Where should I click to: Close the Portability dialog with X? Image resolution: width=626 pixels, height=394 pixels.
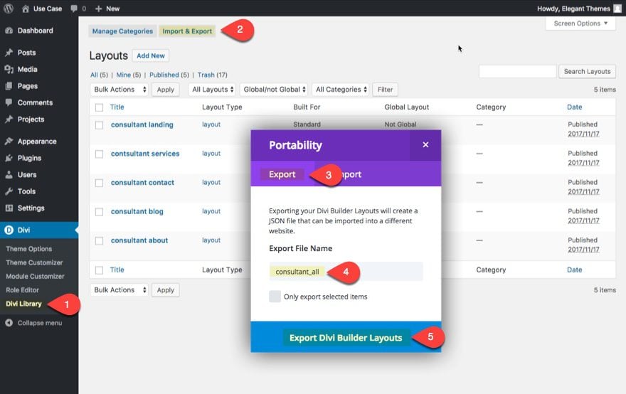point(425,145)
